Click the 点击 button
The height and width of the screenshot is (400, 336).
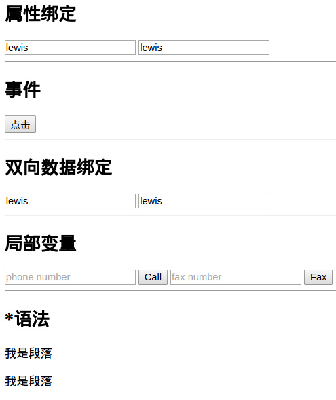click(20, 124)
